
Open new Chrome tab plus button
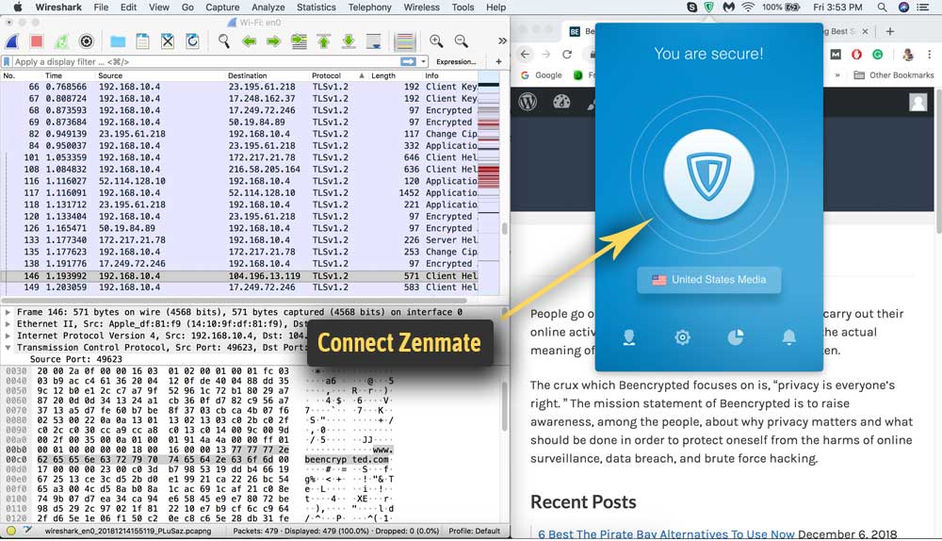(x=890, y=31)
